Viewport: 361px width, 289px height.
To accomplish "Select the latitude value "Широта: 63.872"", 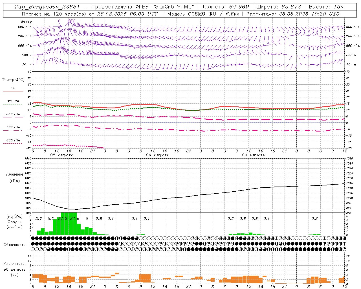I will 279,7.
